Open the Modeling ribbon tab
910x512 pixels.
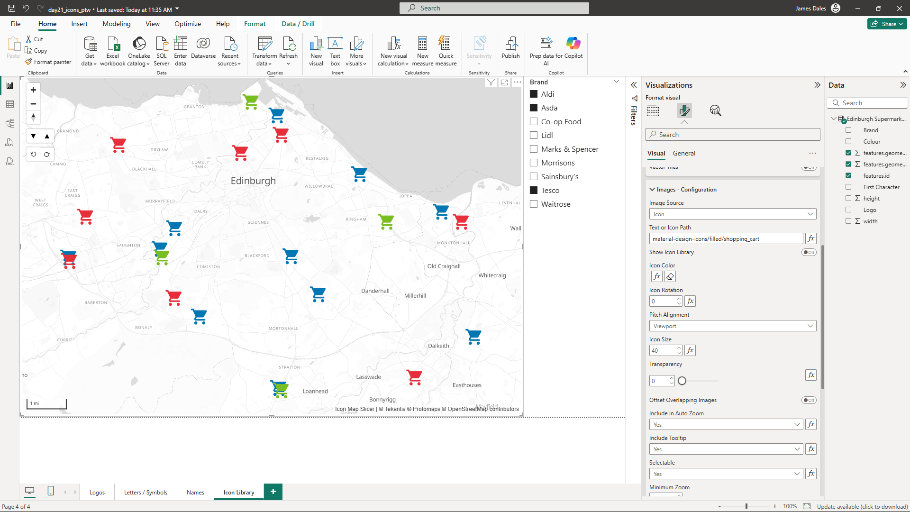(x=117, y=24)
